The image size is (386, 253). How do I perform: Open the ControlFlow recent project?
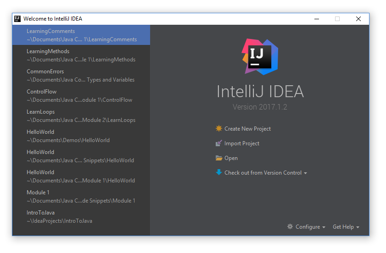click(81, 95)
